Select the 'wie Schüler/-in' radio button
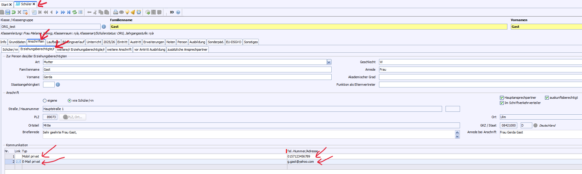This screenshot has width=582, height=174. click(x=69, y=100)
